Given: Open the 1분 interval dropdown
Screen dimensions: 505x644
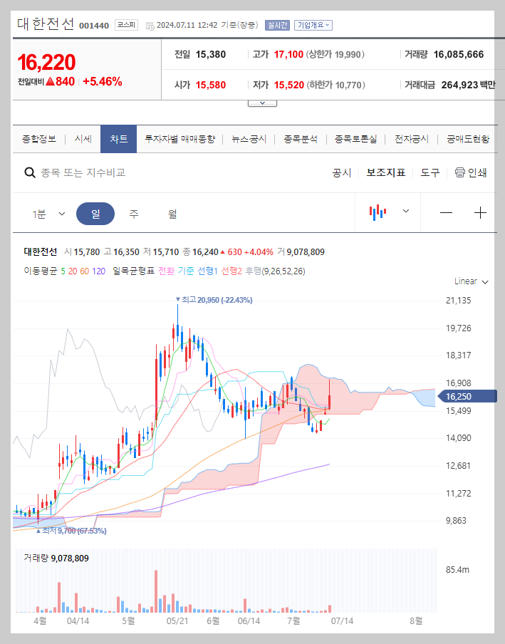Looking at the screenshot, I should click(x=46, y=214).
